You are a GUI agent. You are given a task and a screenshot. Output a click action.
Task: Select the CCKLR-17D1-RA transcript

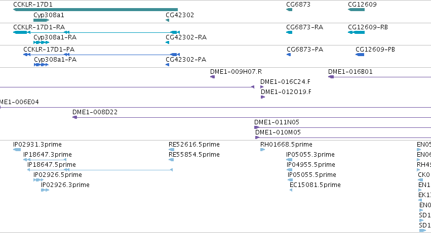tap(96, 32)
